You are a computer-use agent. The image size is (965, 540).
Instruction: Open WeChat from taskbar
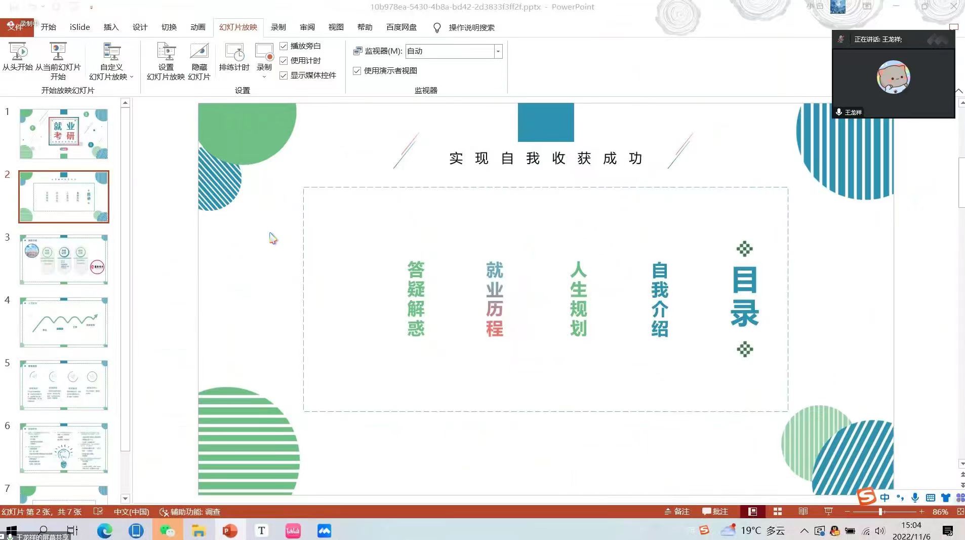[167, 530]
